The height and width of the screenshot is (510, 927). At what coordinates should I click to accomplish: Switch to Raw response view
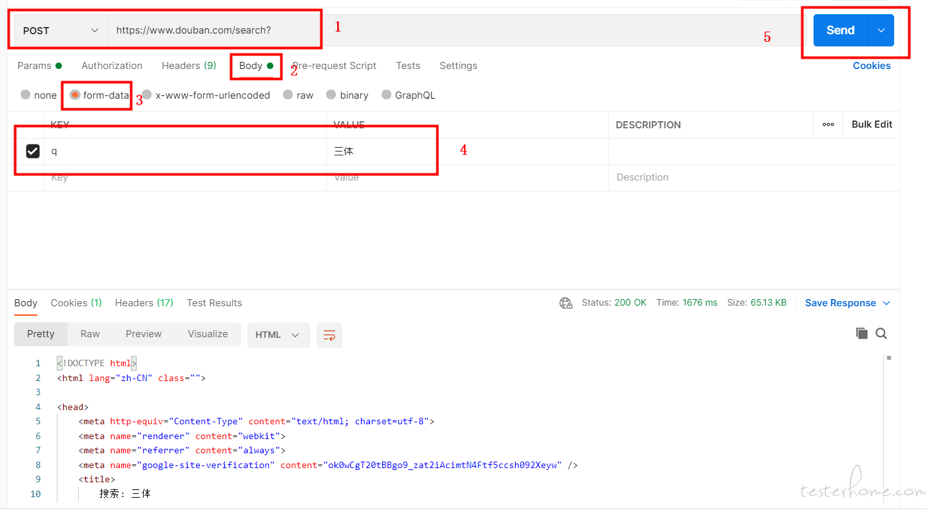tap(90, 334)
